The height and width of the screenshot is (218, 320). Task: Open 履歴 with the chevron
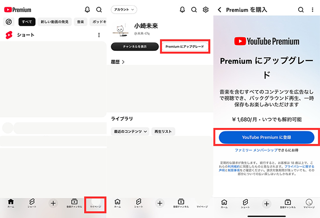tap(117, 62)
